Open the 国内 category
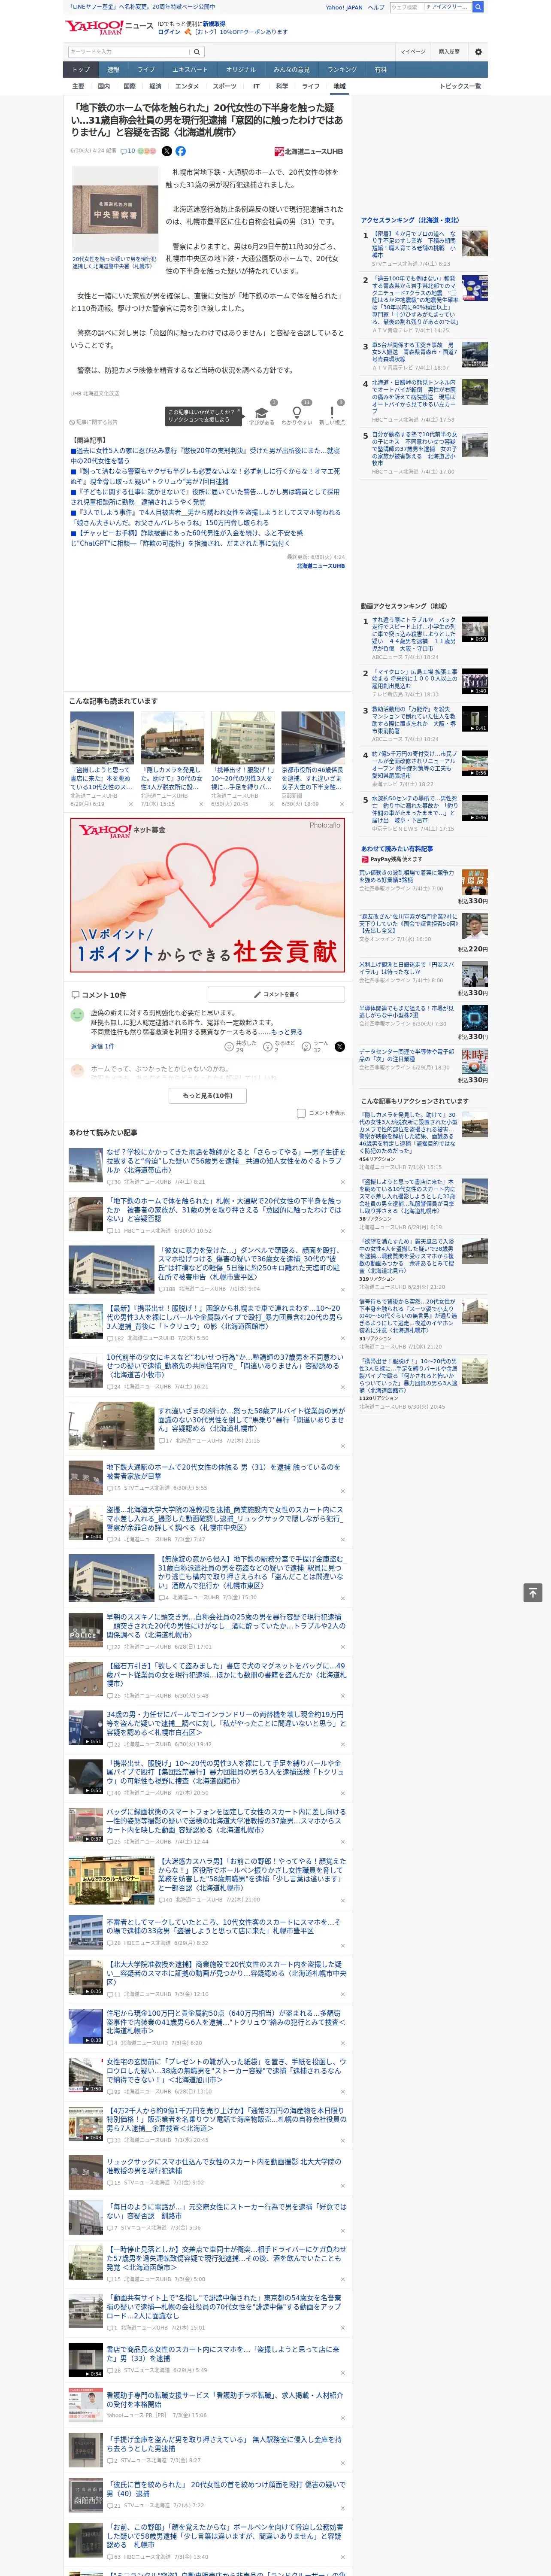 pos(104,86)
